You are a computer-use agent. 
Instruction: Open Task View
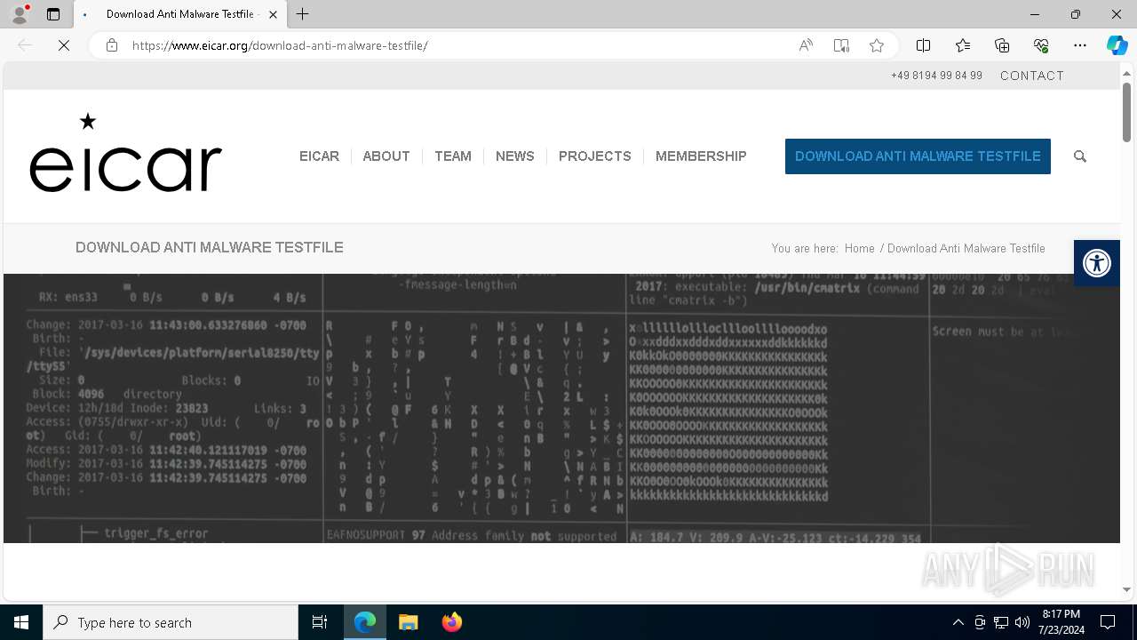coord(320,622)
